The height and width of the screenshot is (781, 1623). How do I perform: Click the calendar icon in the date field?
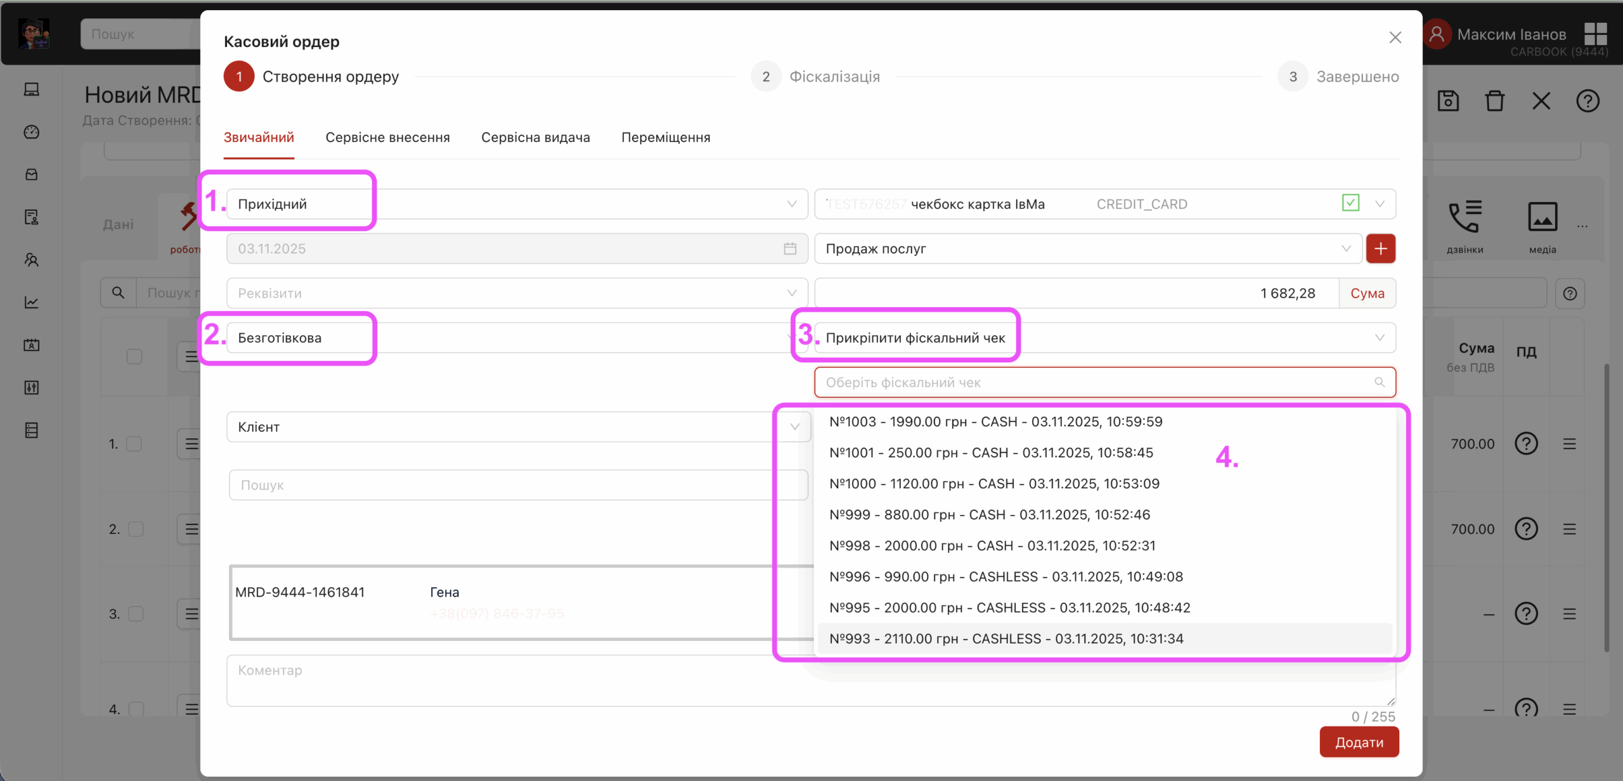click(x=789, y=249)
